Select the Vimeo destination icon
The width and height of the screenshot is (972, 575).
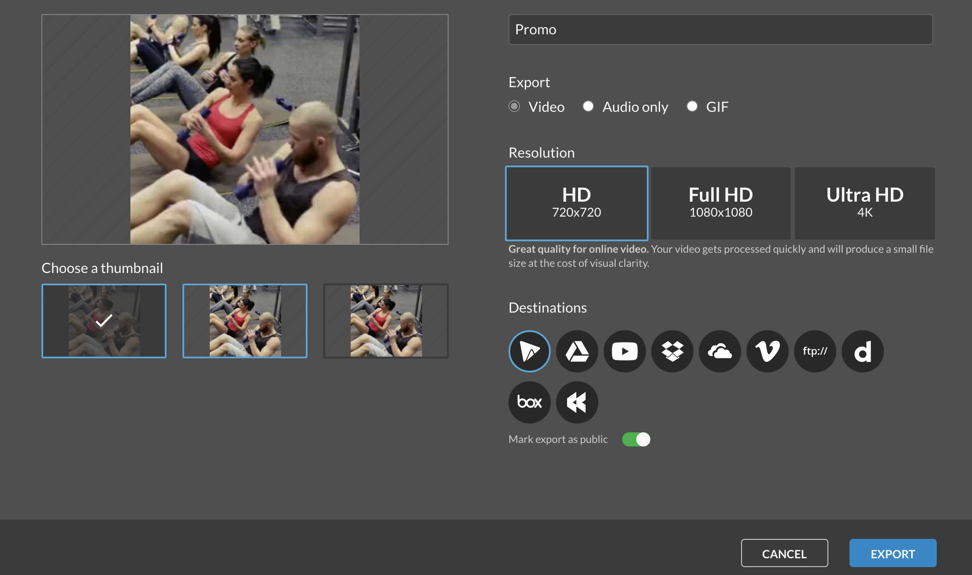[767, 351]
